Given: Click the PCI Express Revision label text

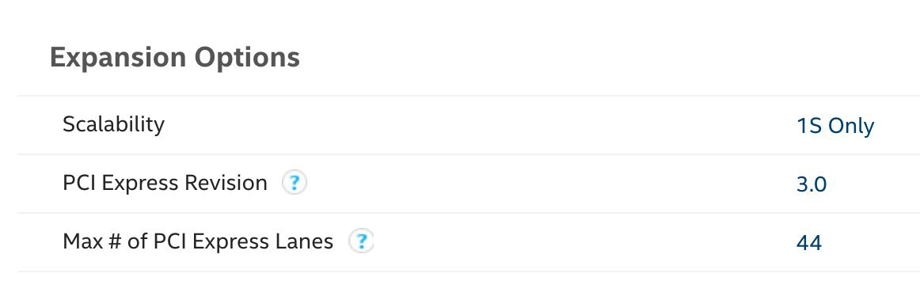Looking at the screenshot, I should (x=165, y=184).
